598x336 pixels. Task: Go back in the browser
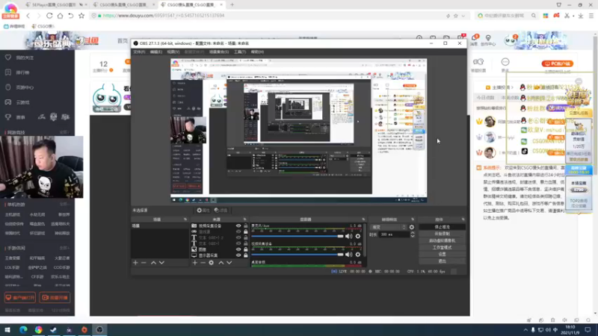(28, 16)
